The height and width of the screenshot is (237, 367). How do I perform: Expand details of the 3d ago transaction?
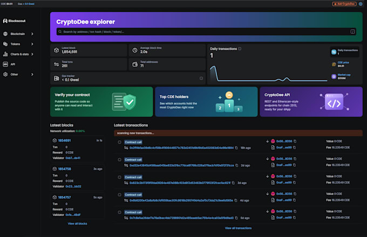point(119,177)
